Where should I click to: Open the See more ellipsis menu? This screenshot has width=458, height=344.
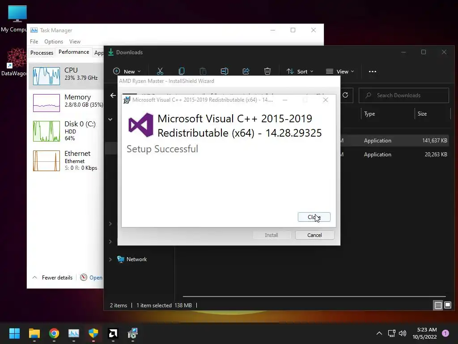tap(373, 71)
